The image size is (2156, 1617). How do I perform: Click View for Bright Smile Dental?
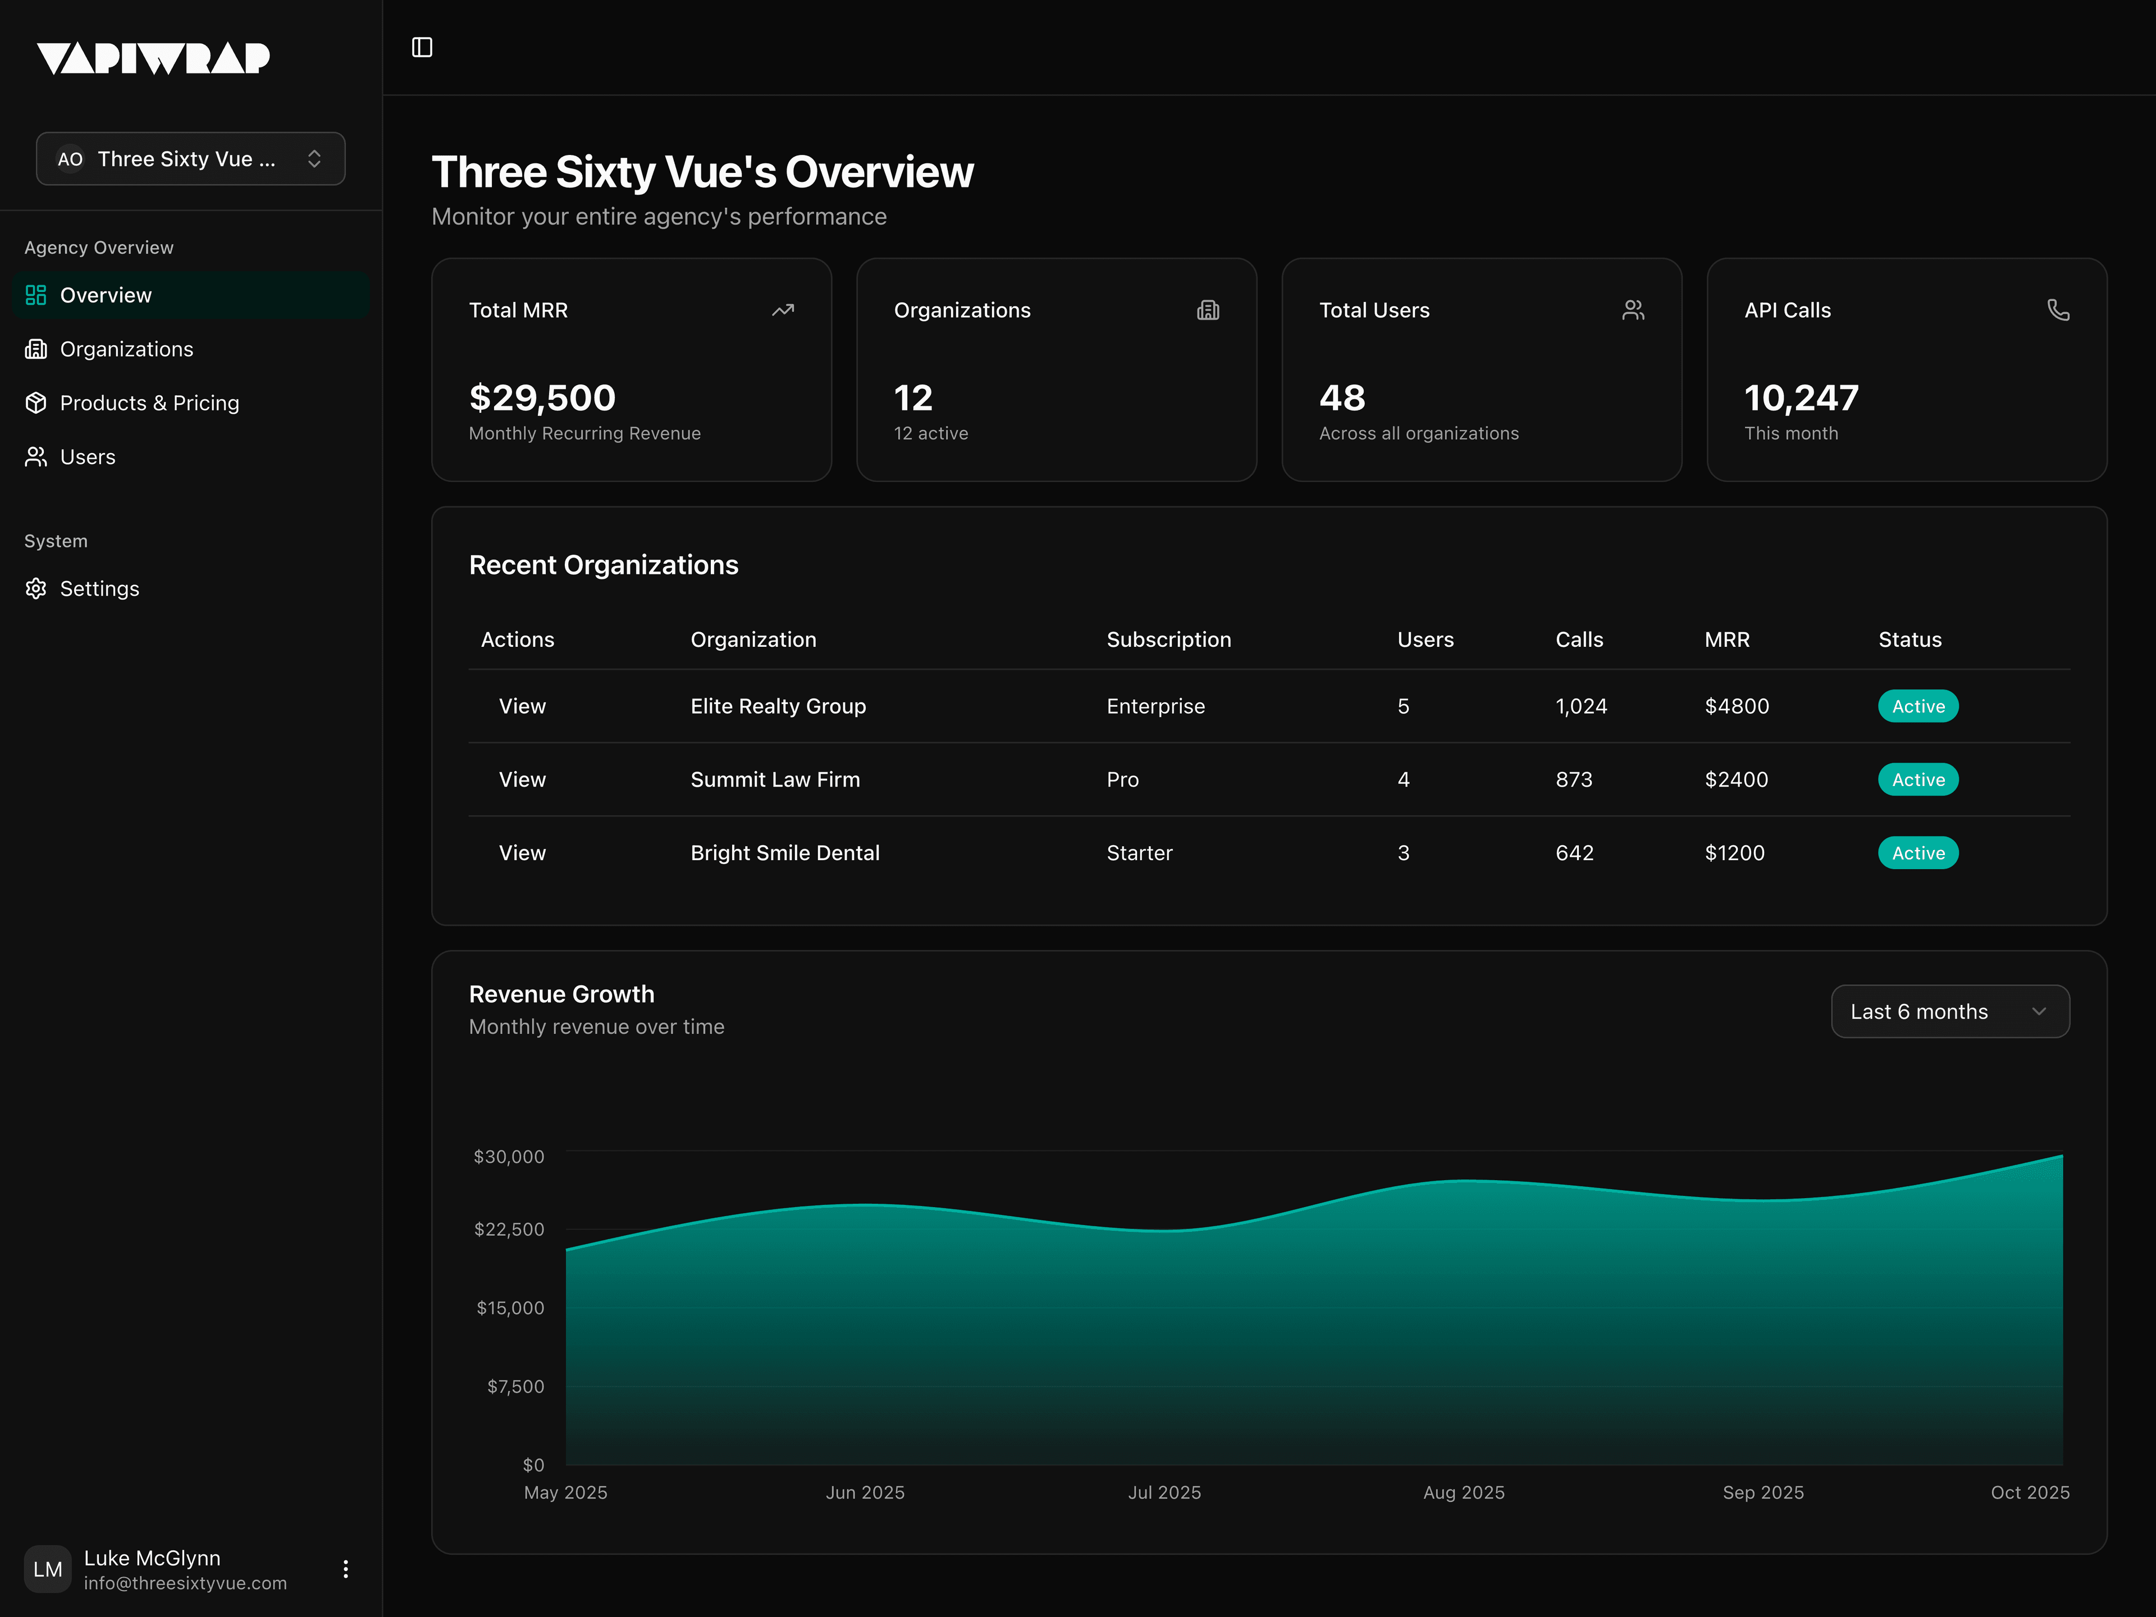[x=522, y=853]
